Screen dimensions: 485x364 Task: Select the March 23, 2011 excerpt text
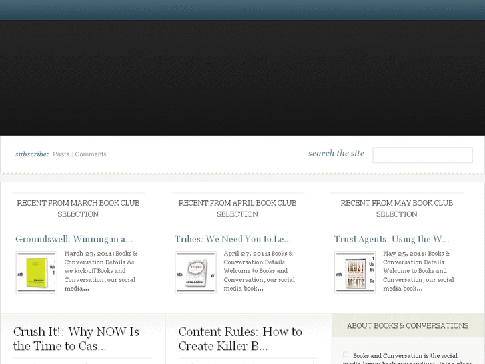(x=101, y=270)
